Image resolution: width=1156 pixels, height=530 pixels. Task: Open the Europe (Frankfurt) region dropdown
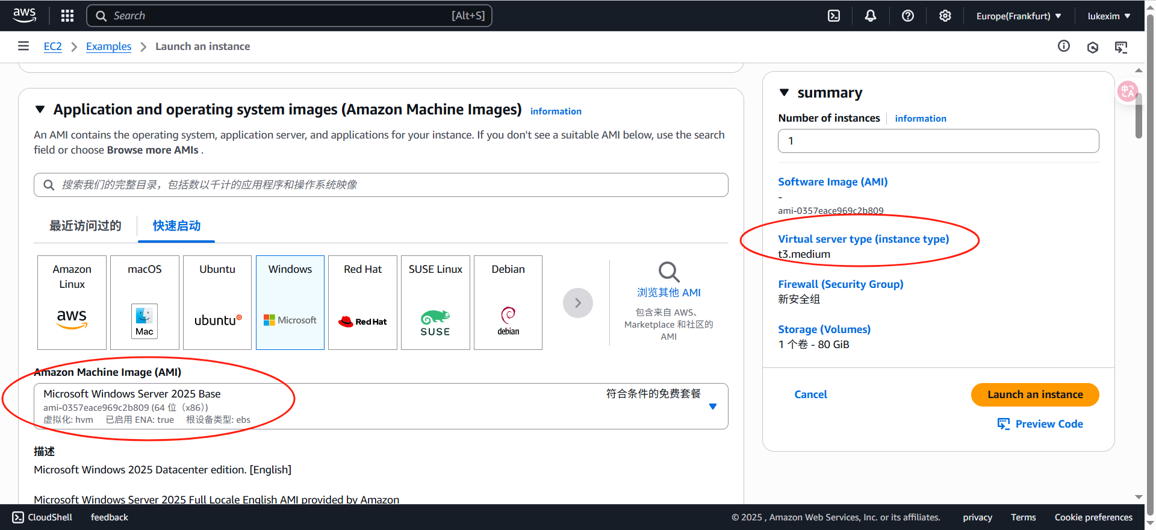(x=1019, y=16)
